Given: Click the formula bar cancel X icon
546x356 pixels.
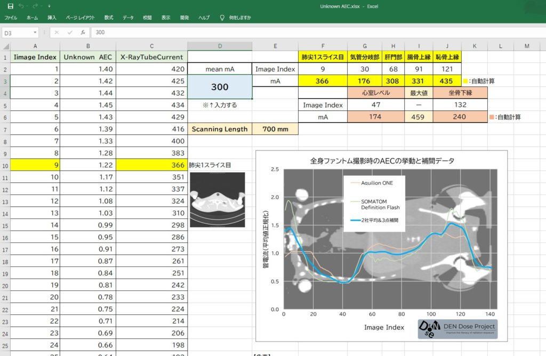Looking at the screenshot, I should [x=57, y=33].
